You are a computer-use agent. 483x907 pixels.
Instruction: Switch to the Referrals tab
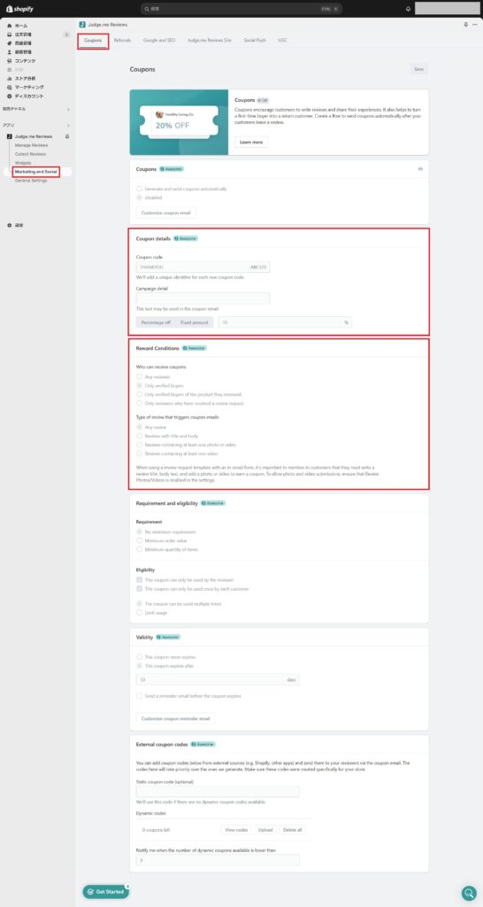click(x=122, y=41)
